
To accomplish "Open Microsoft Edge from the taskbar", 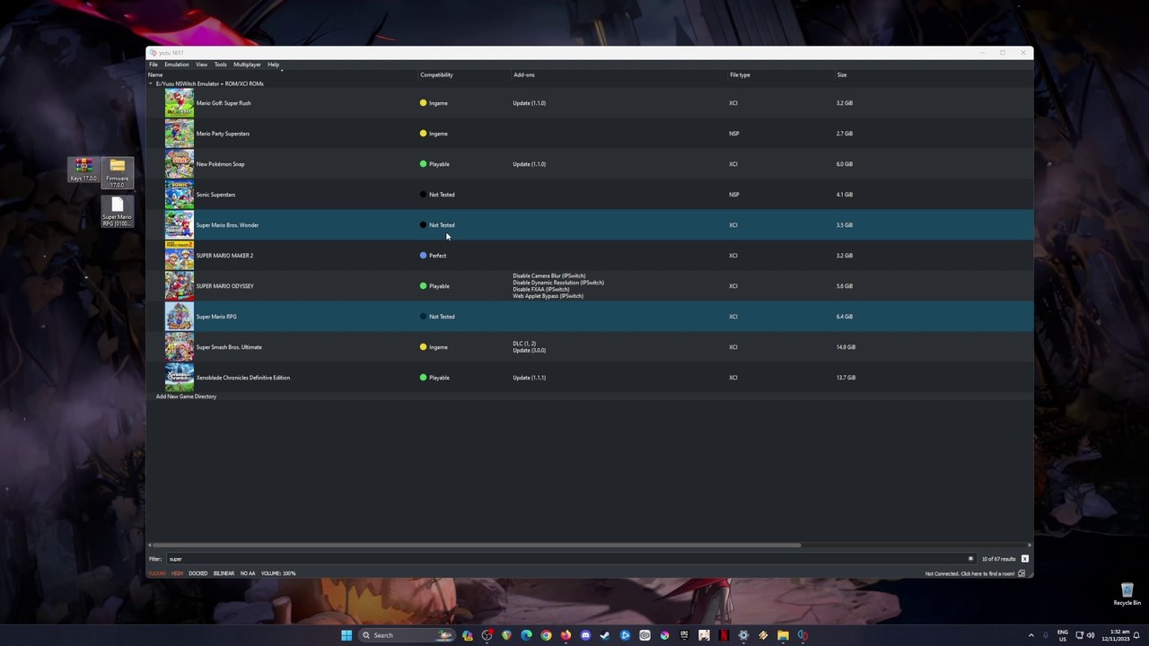I will coord(526,635).
